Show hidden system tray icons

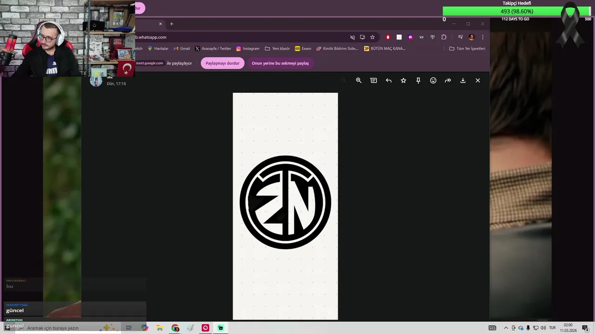click(x=506, y=328)
